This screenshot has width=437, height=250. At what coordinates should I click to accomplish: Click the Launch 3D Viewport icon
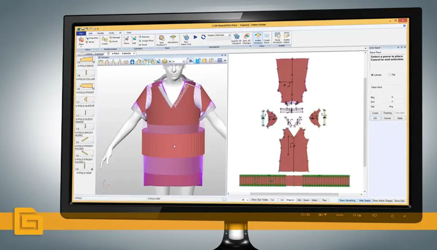click(236, 39)
